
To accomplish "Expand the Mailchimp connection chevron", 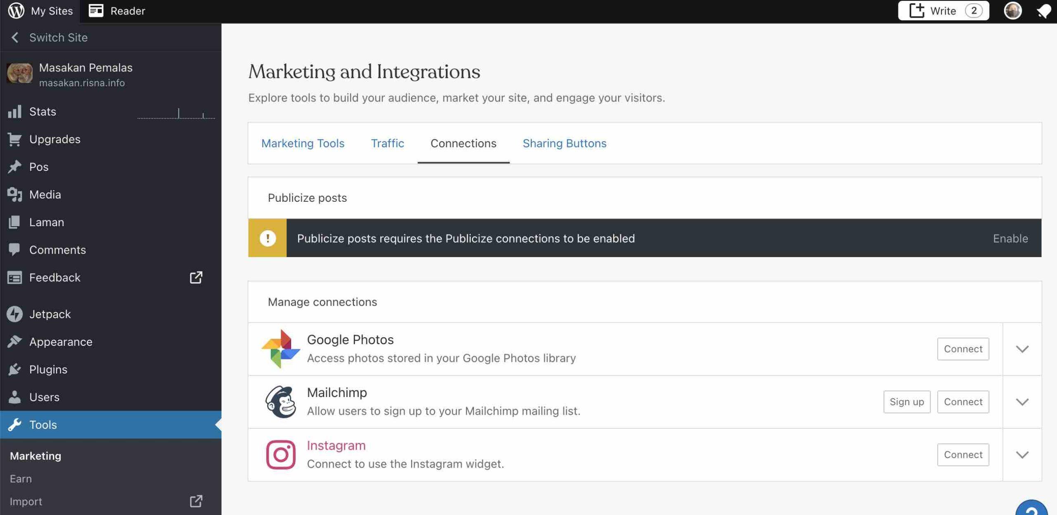I will tap(1022, 402).
